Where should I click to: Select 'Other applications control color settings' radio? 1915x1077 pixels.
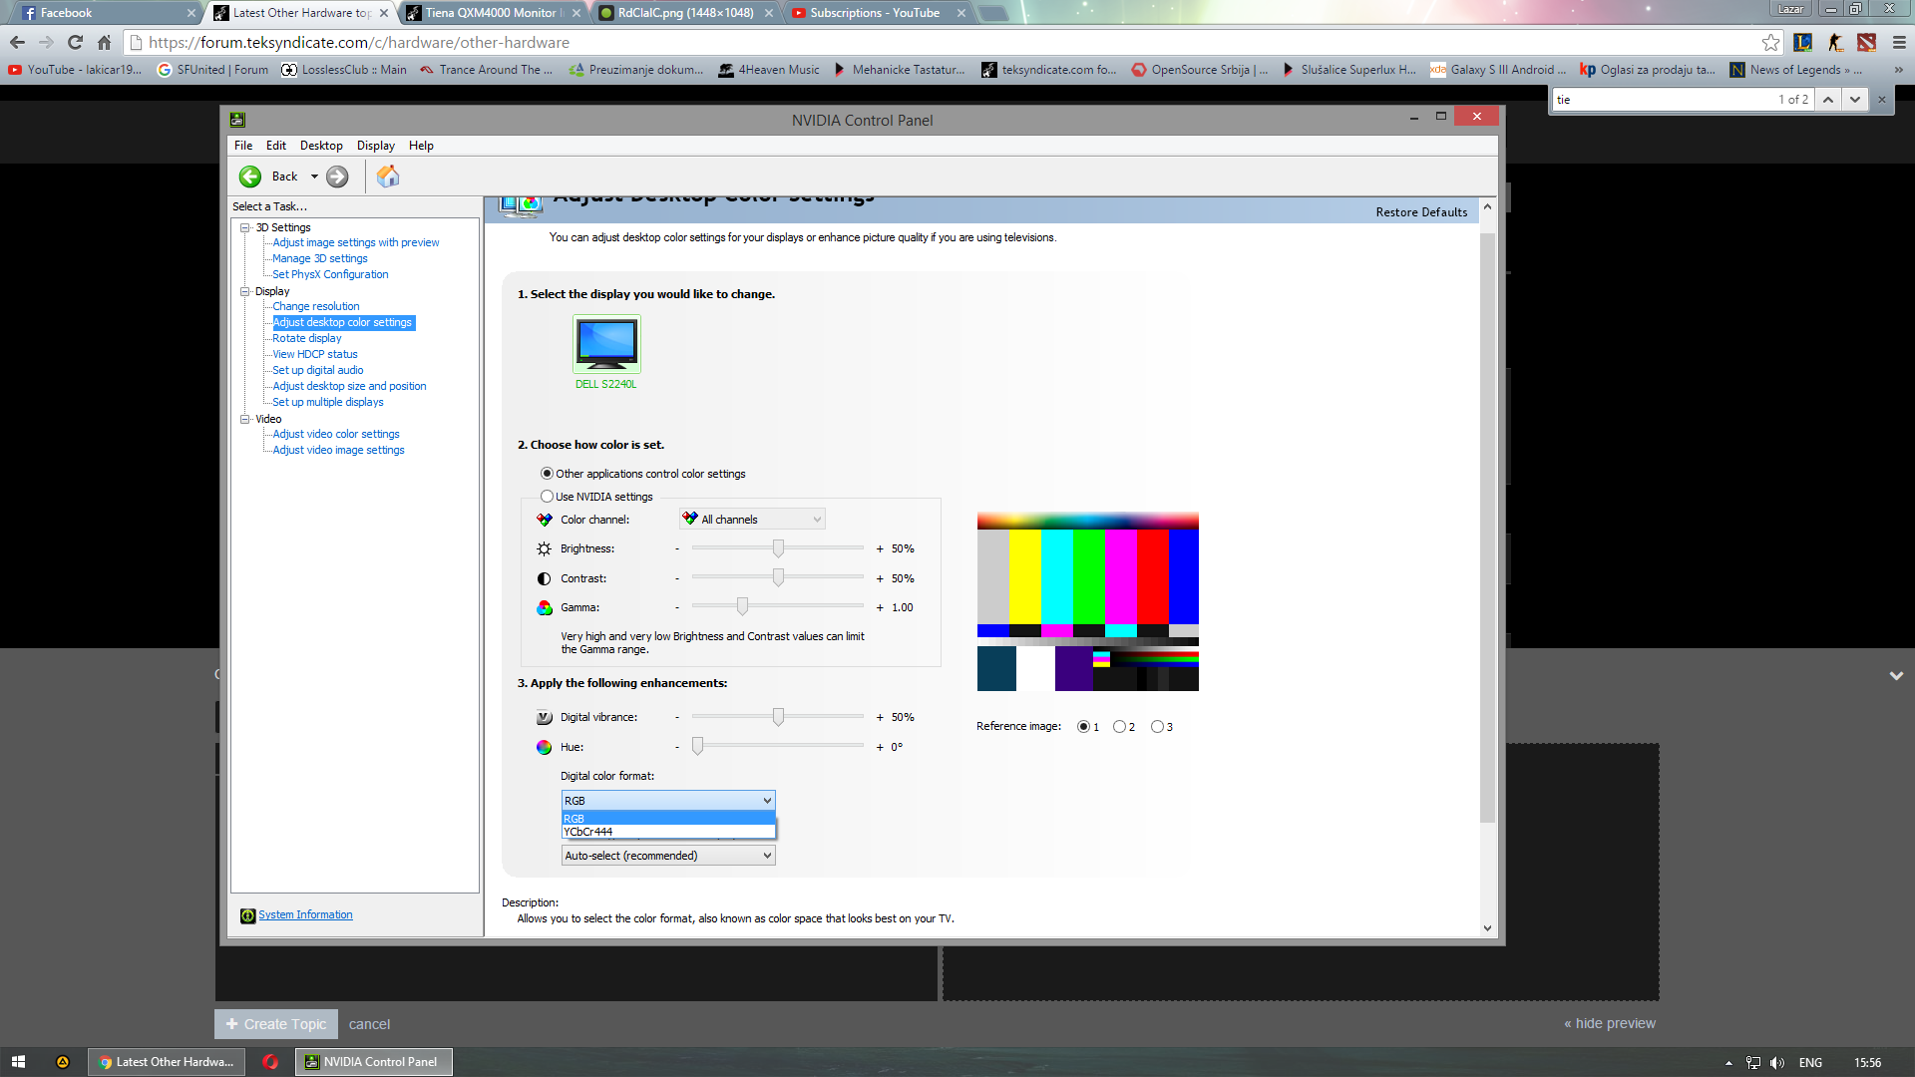[547, 474]
